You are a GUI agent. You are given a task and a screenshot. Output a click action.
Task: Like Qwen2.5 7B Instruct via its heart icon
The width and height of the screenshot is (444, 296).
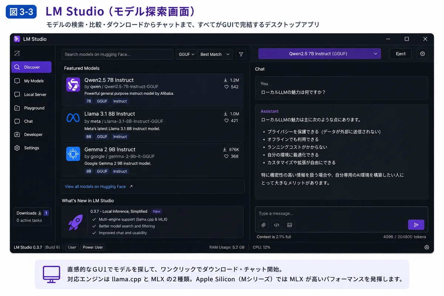tap(226, 87)
